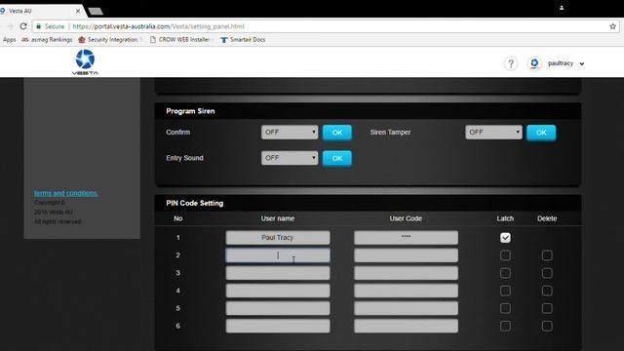
Task: Click the PIN Code Setting heading
Action: [x=195, y=203]
